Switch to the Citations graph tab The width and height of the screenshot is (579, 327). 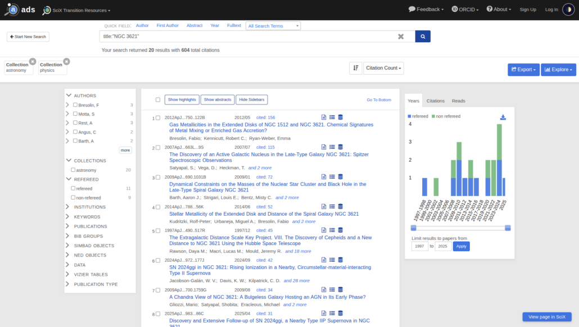pyautogui.click(x=436, y=101)
